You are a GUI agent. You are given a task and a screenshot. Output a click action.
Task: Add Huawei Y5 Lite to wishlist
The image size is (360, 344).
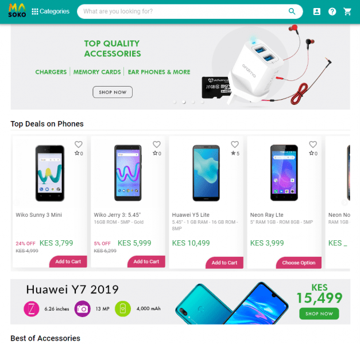coord(235,144)
